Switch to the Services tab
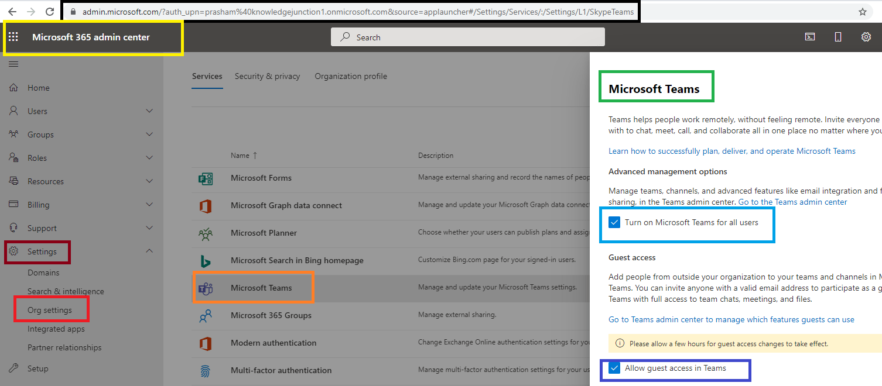The height and width of the screenshot is (386, 882). pyautogui.click(x=207, y=76)
